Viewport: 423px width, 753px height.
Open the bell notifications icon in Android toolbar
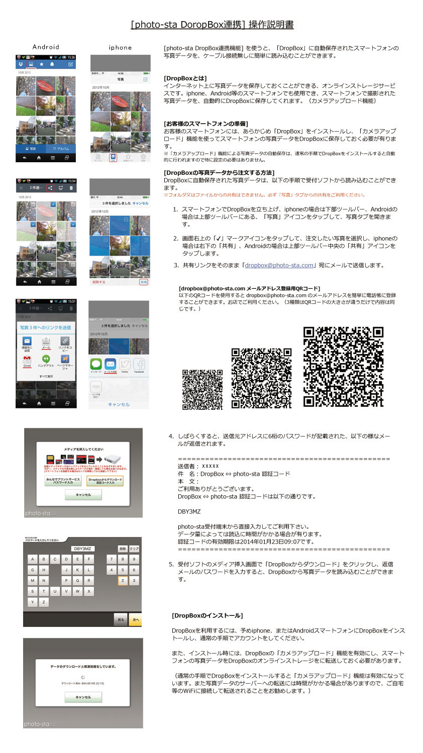click(52, 64)
